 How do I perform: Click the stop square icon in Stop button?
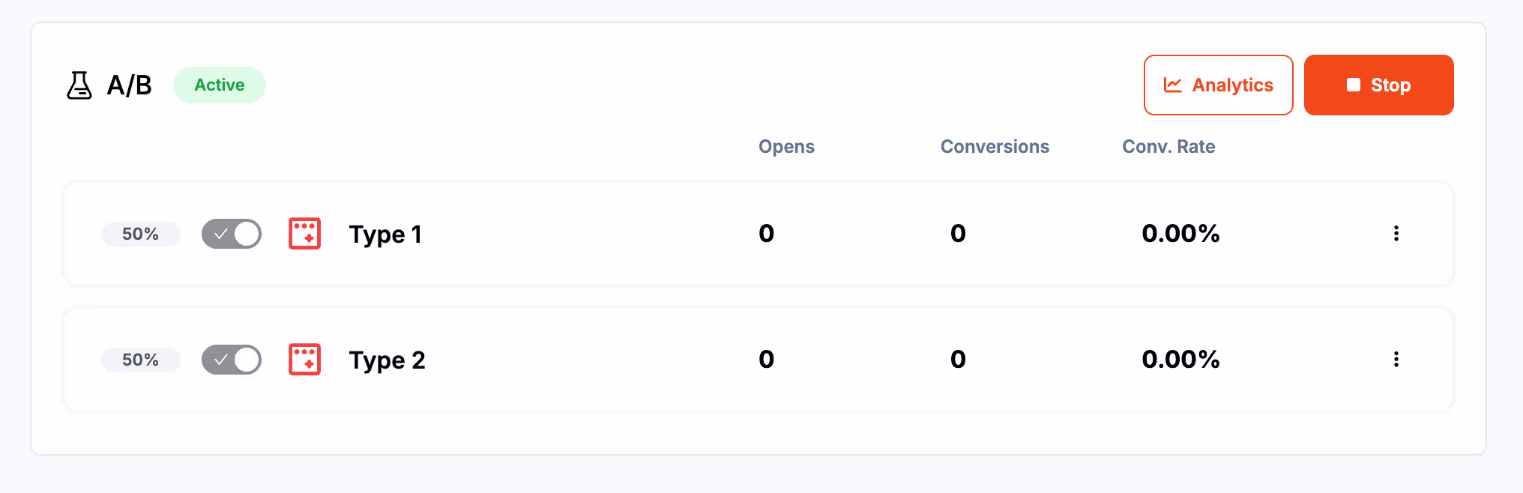click(x=1353, y=85)
